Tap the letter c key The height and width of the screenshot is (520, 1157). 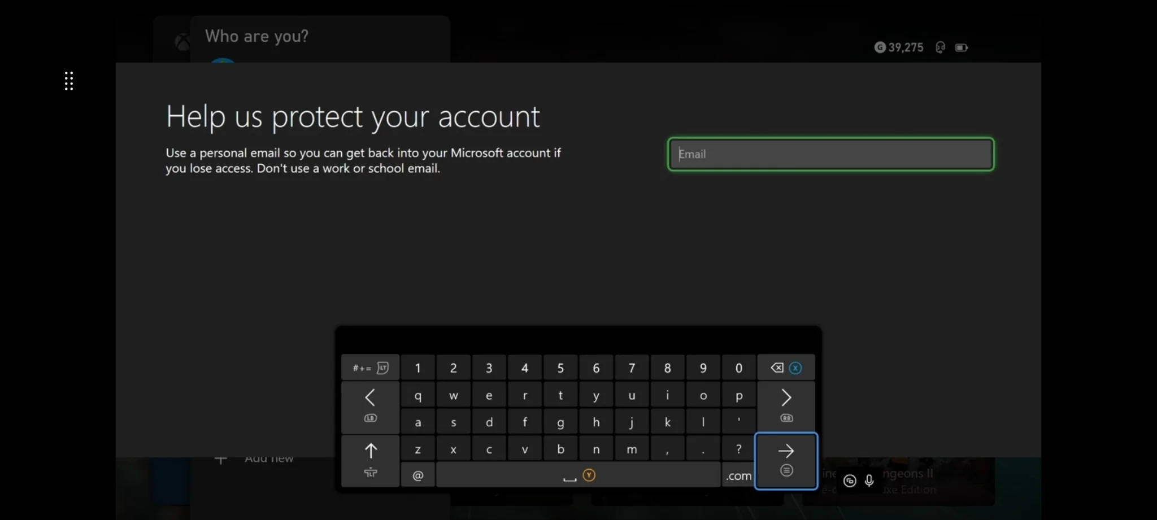[x=489, y=449]
